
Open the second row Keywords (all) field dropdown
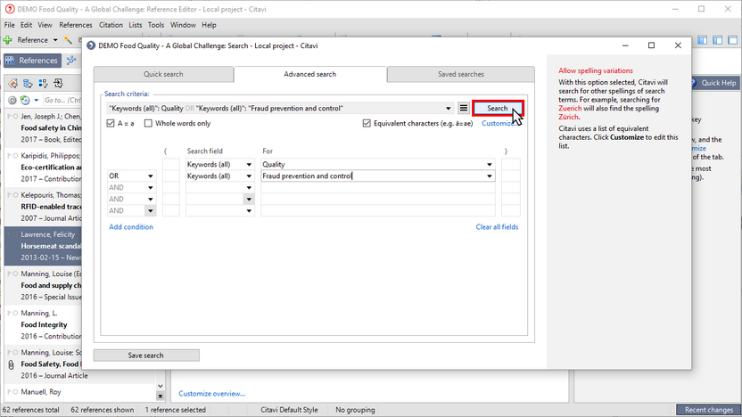point(249,176)
